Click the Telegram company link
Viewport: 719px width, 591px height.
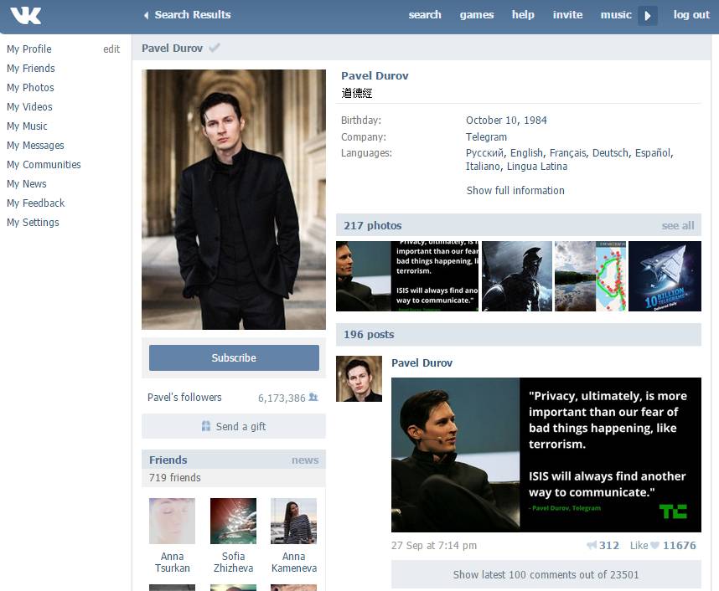[487, 137]
